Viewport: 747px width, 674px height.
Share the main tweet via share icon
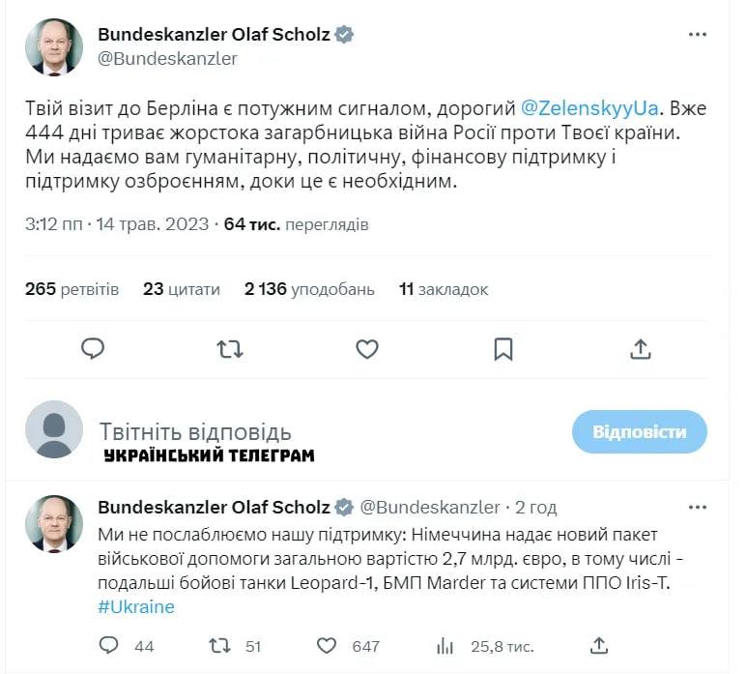click(x=641, y=349)
